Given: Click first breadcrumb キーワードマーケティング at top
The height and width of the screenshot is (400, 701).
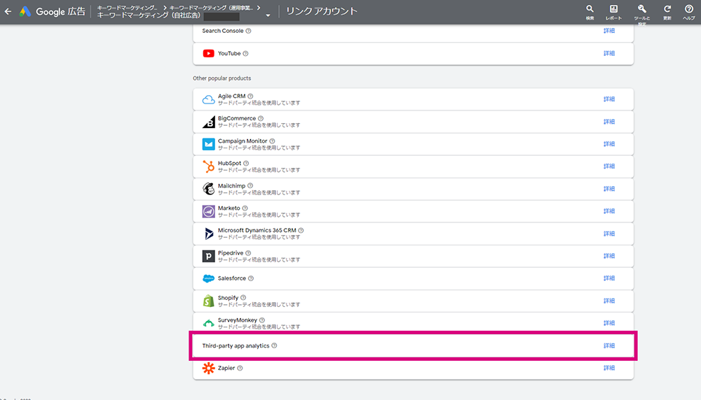Looking at the screenshot, I should pyautogui.click(x=128, y=8).
